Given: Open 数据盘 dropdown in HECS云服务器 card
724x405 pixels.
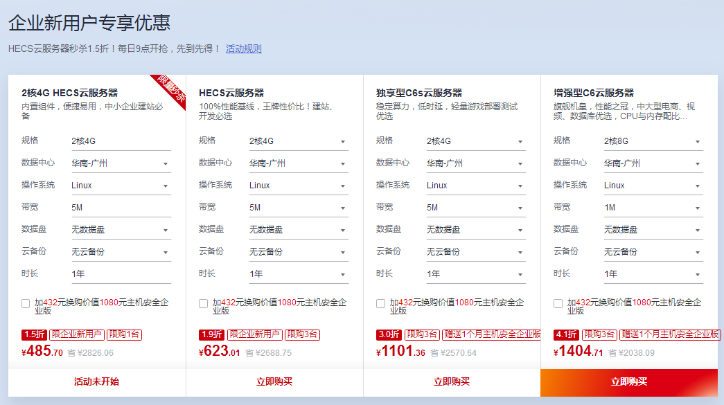Looking at the screenshot, I should point(299,230).
